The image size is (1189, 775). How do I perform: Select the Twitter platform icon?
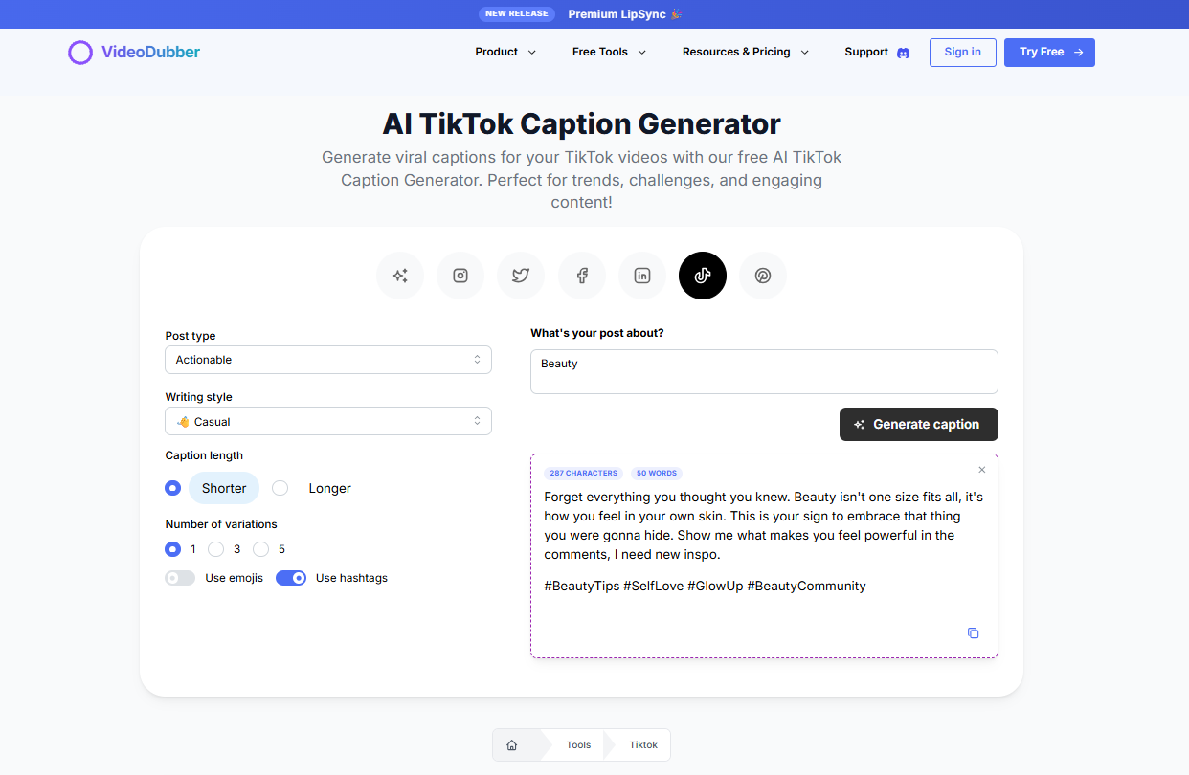[521, 276]
